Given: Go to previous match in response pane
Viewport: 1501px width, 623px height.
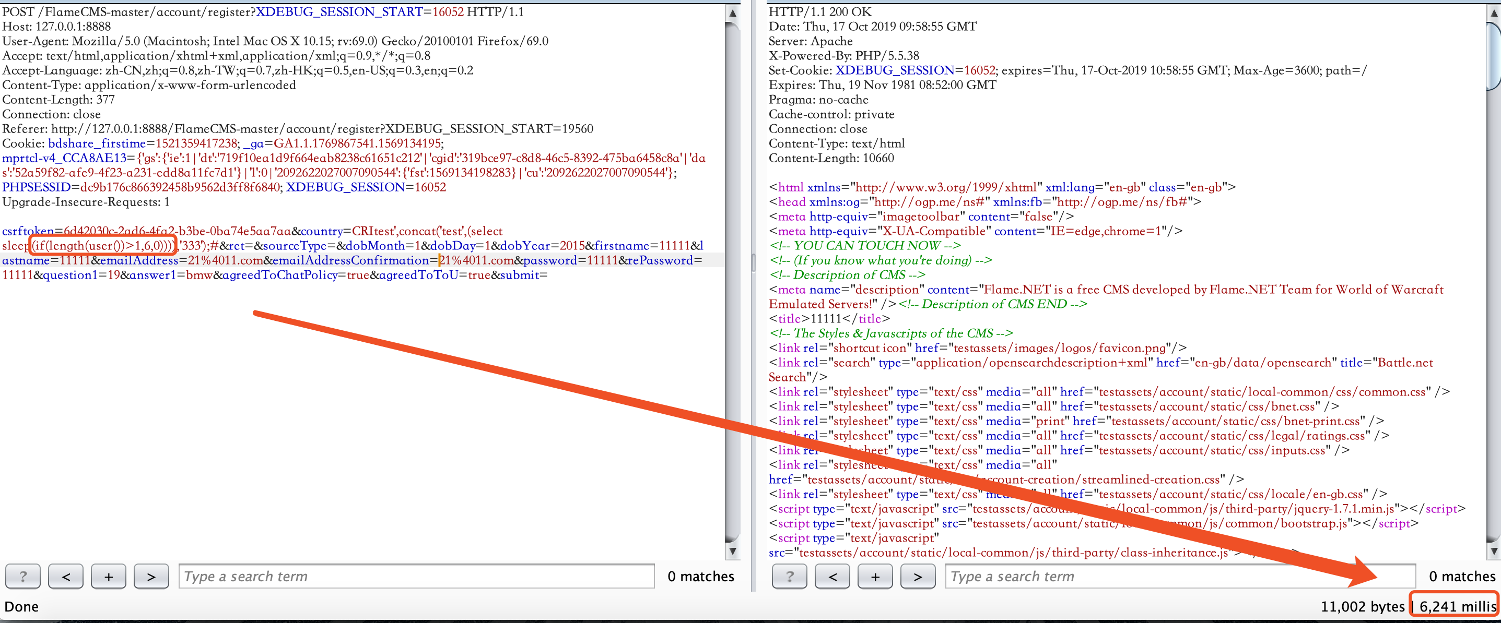Looking at the screenshot, I should coord(832,577).
